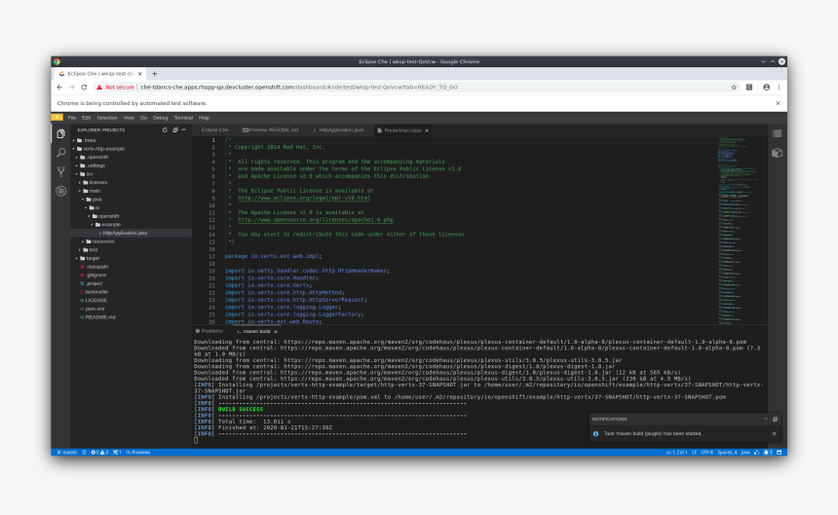Screen dimensions: 838x515
Task: Go back in Chrome browser
Action: [x=59, y=87]
